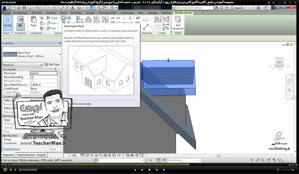The image size is (299, 174).
Task: Click the horizontal scrollbar thumb of 3D view
Action: pos(219,155)
